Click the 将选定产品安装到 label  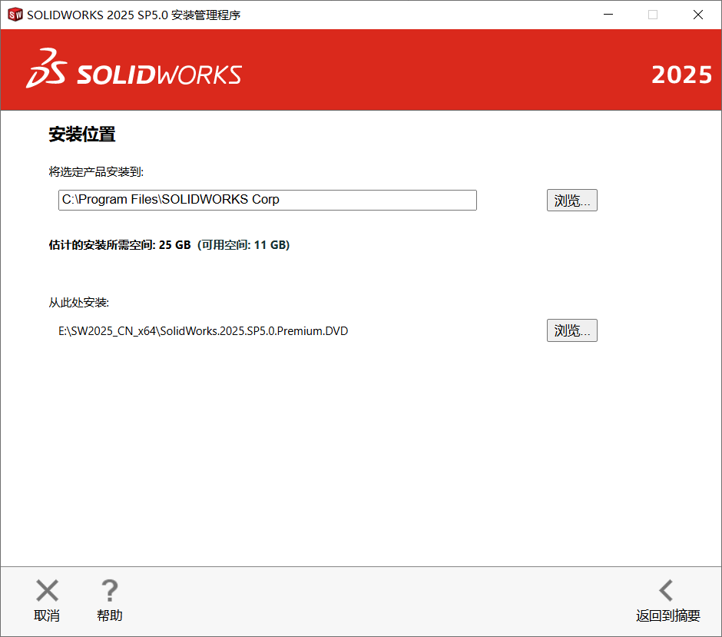coord(96,172)
